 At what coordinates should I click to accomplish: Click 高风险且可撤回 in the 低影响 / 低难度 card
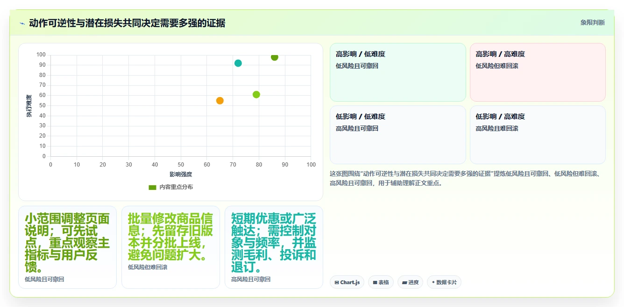[357, 128]
